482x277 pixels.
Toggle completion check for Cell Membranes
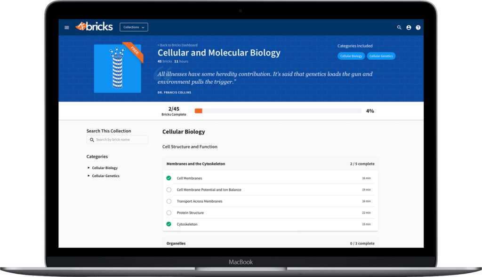point(169,178)
